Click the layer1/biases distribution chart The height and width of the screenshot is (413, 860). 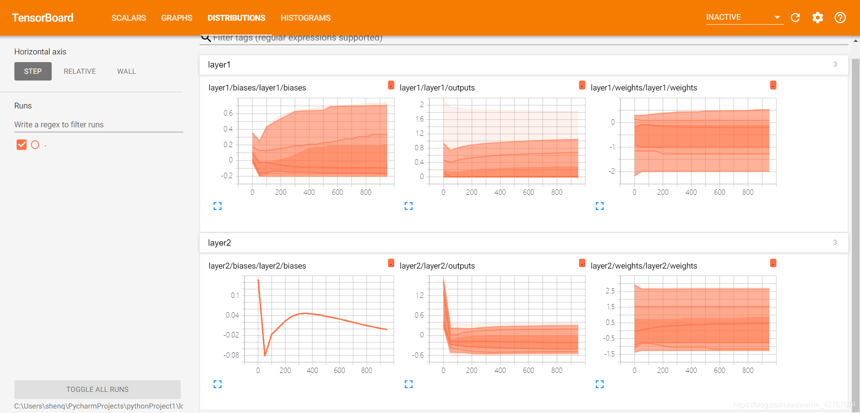pyautogui.click(x=316, y=142)
